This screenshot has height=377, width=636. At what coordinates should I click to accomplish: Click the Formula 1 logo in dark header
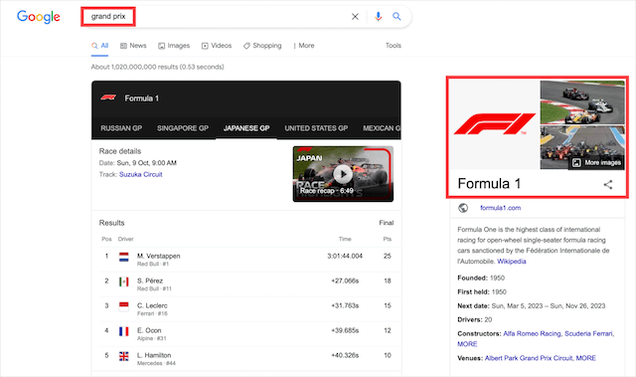pyautogui.click(x=108, y=97)
